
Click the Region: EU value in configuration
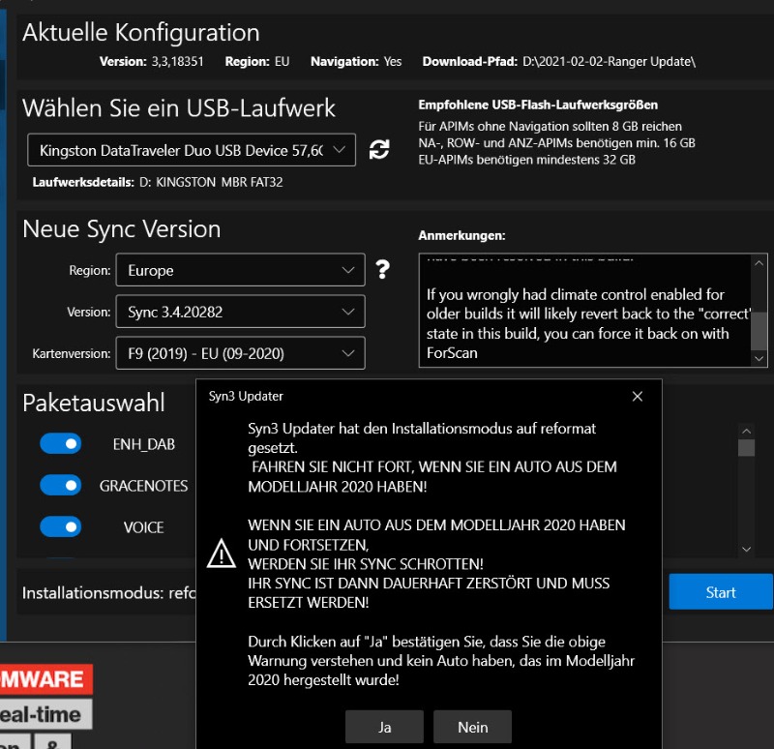pyautogui.click(x=282, y=62)
